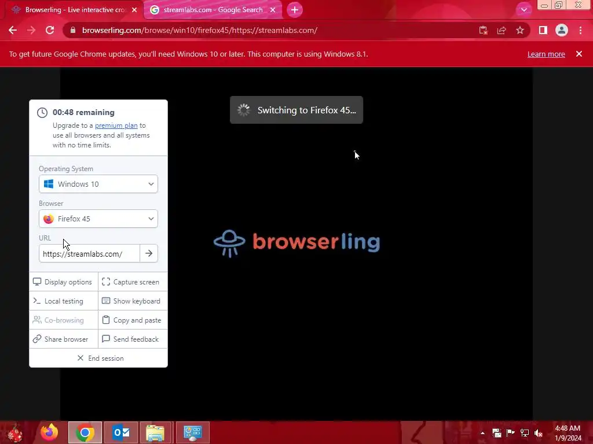Open Action Center flag icon
593x444 pixels.
511,432
